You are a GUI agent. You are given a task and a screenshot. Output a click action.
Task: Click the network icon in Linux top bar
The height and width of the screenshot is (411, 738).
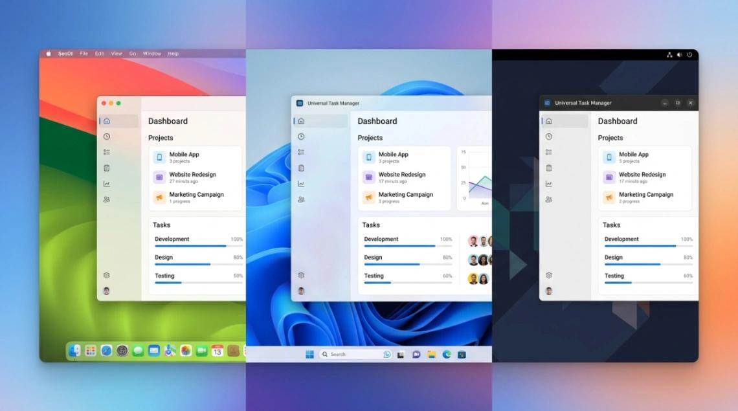pyautogui.click(x=669, y=54)
